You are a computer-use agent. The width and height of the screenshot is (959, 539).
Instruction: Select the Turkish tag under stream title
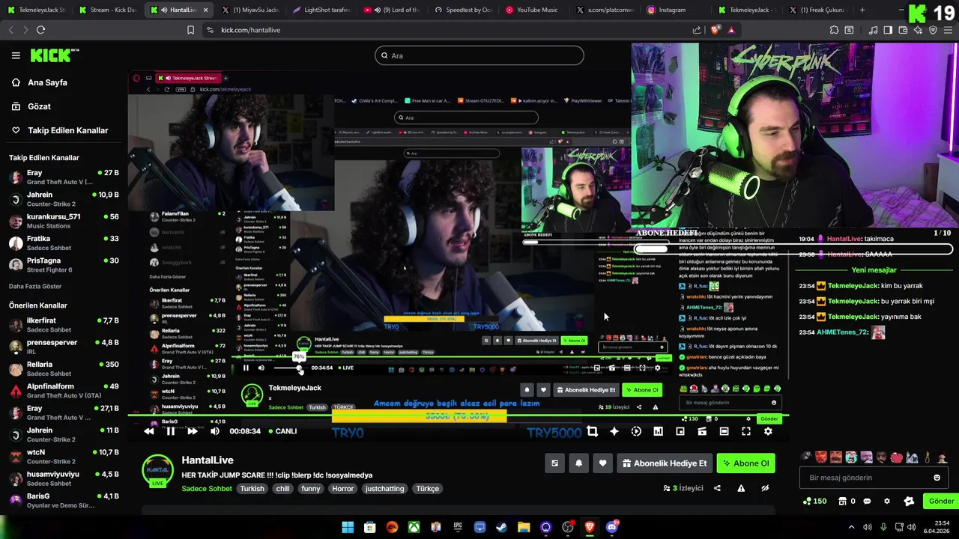coord(252,489)
